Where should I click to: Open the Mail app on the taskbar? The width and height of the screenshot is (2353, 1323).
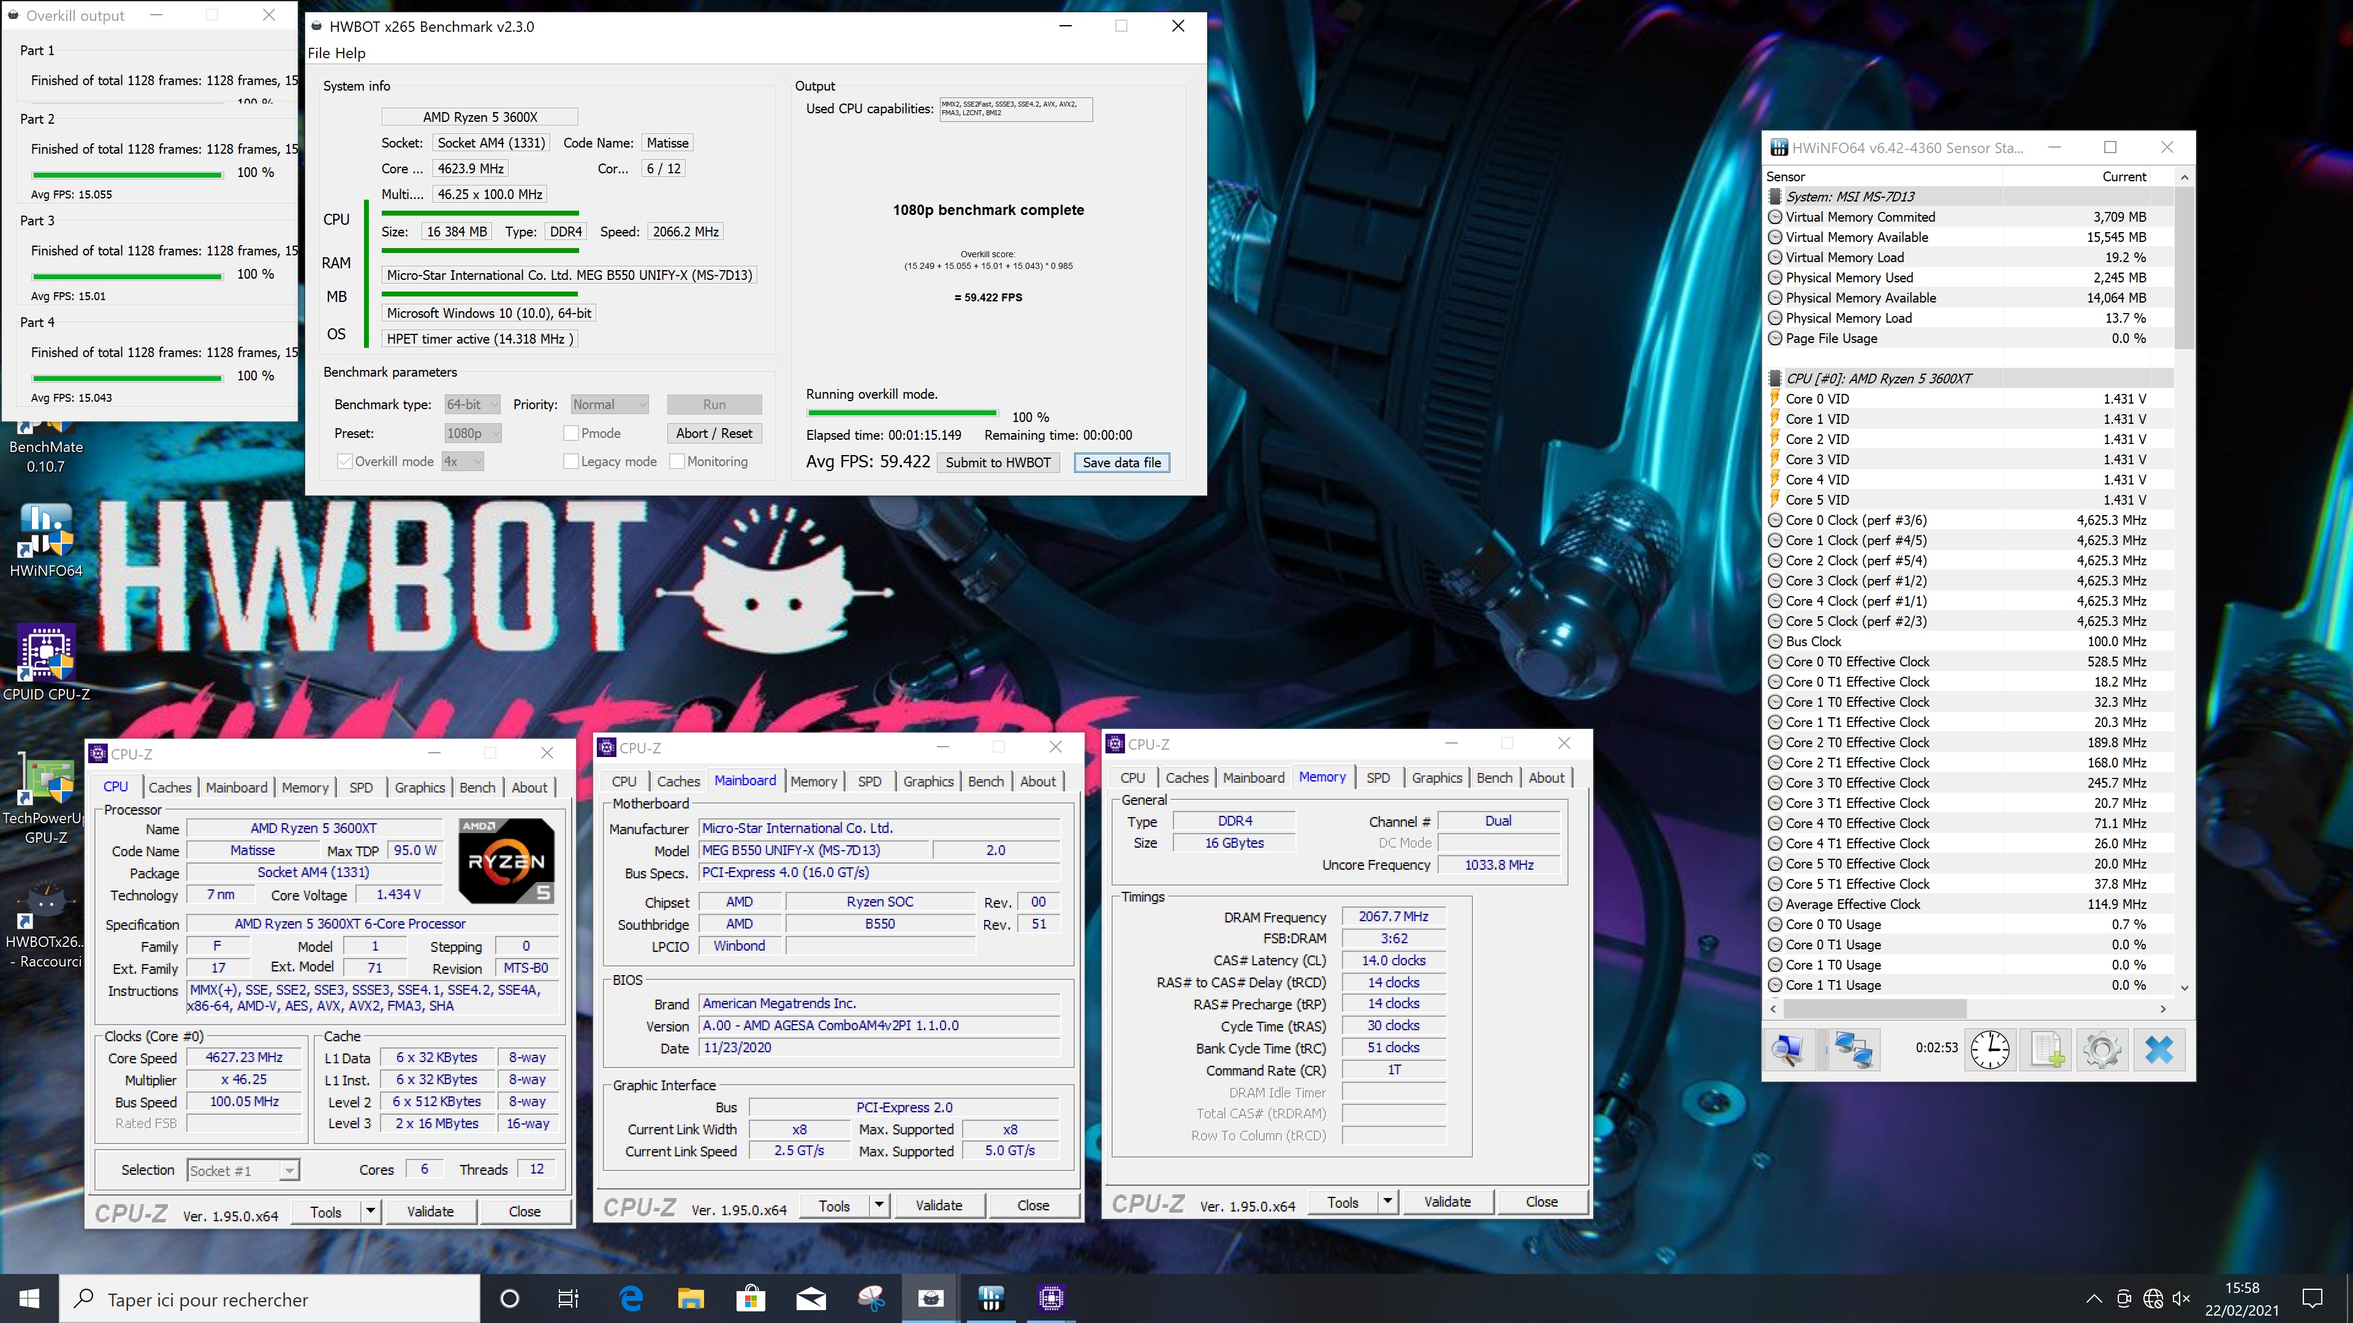click(x=811, y=1298)
